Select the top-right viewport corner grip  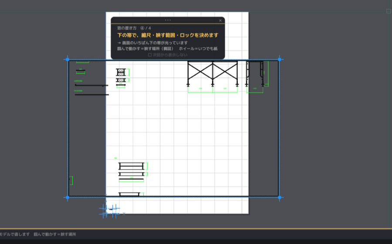(280, 60)
